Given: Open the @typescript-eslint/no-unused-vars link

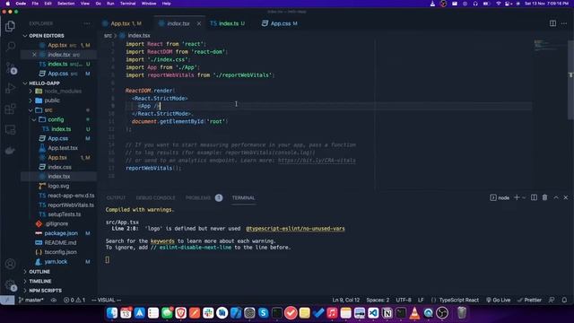Looking at the screenshot, I should point(295,229).
